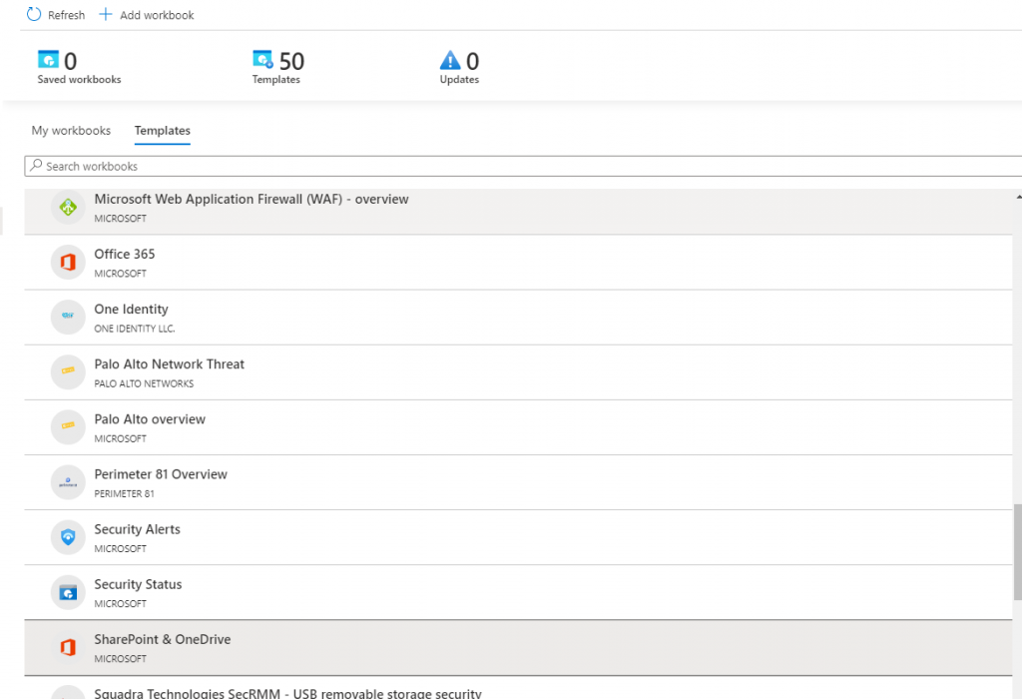This screenshot has width=1022, height=699.
Task: Open the One Identity template title
Action: [x=131, y=310]
